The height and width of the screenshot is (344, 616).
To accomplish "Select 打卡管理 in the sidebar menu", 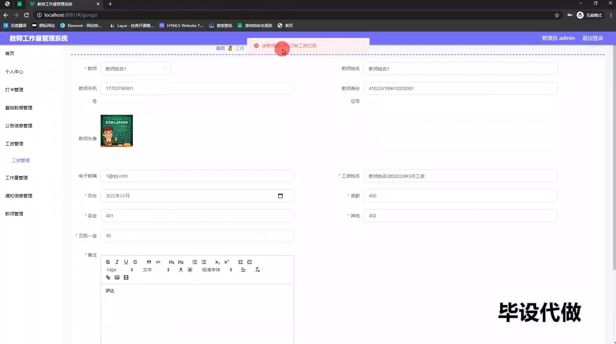I will pos(14,90).
